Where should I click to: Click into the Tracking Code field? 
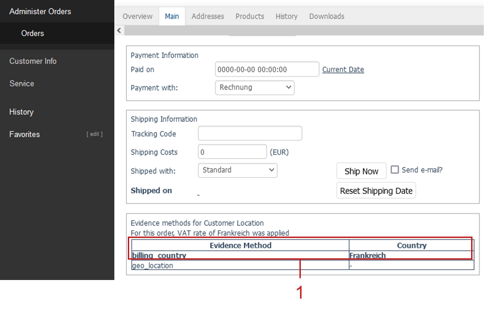coord(250,134)
